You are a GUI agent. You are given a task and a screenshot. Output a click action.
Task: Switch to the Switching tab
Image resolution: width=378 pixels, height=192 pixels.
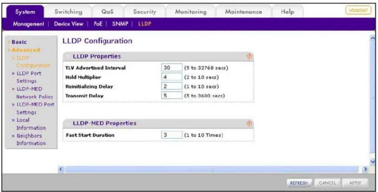tap(68, 12)
